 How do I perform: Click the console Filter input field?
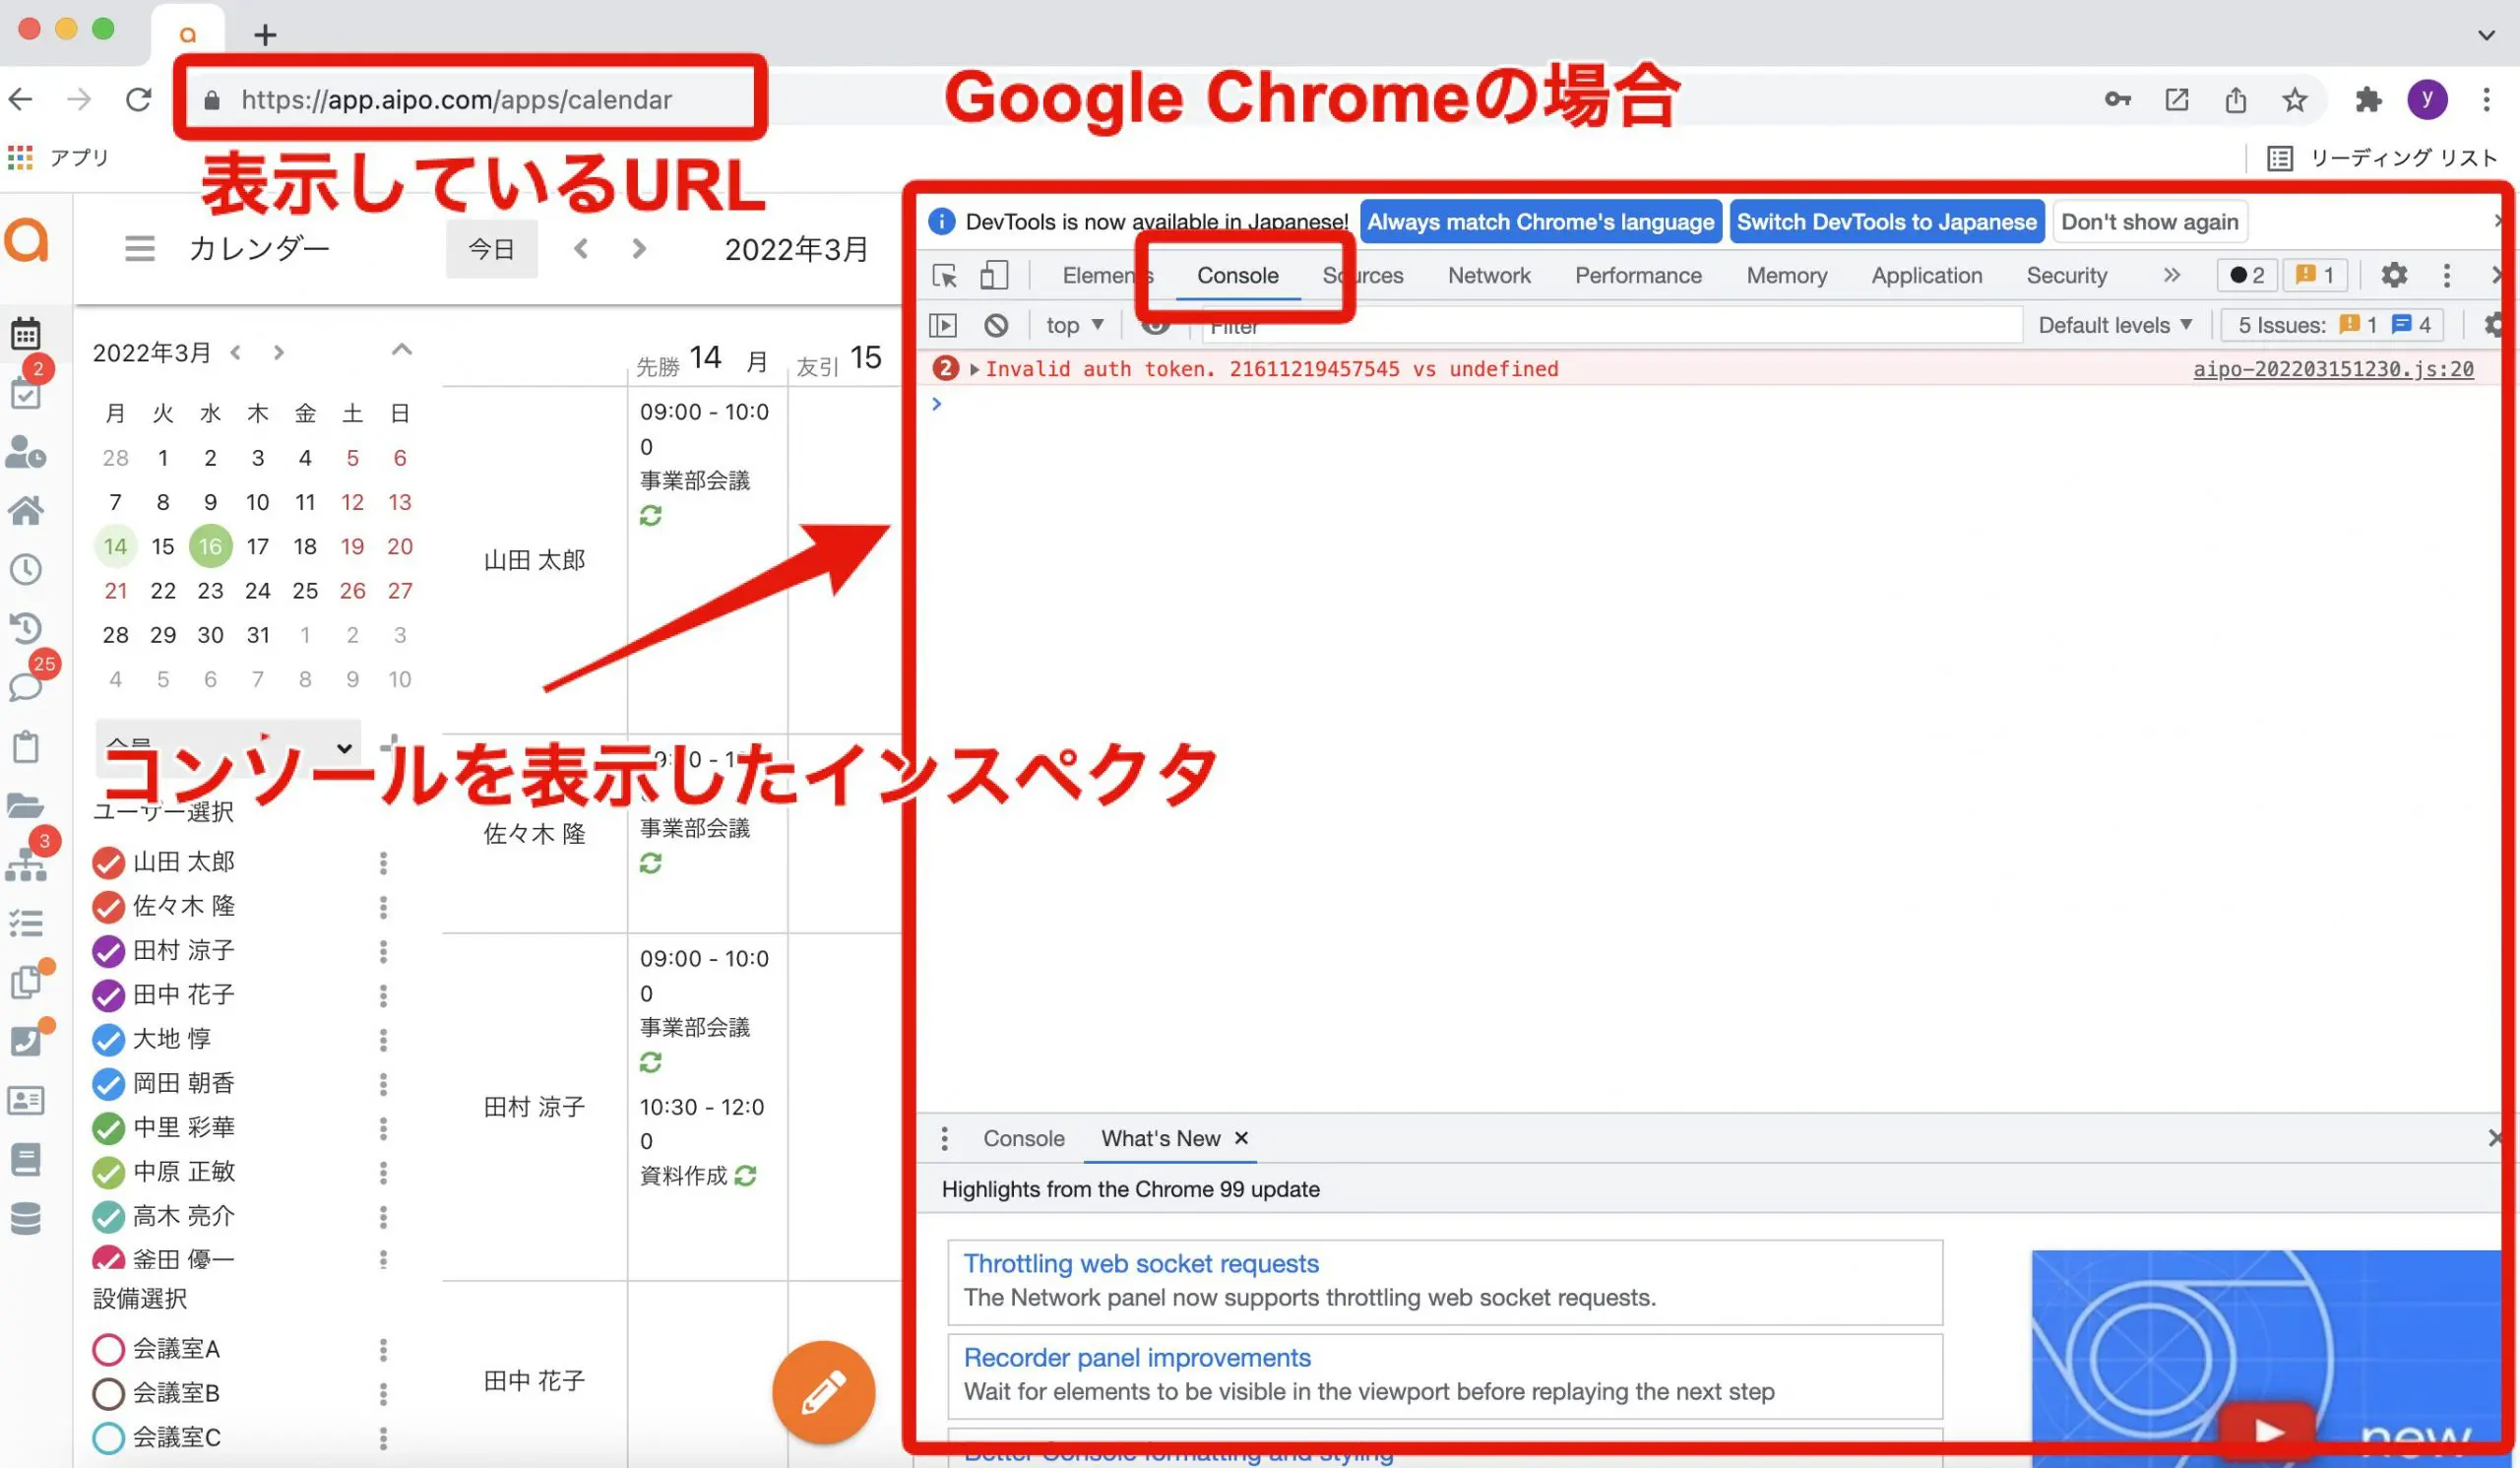coord(1610,325)
